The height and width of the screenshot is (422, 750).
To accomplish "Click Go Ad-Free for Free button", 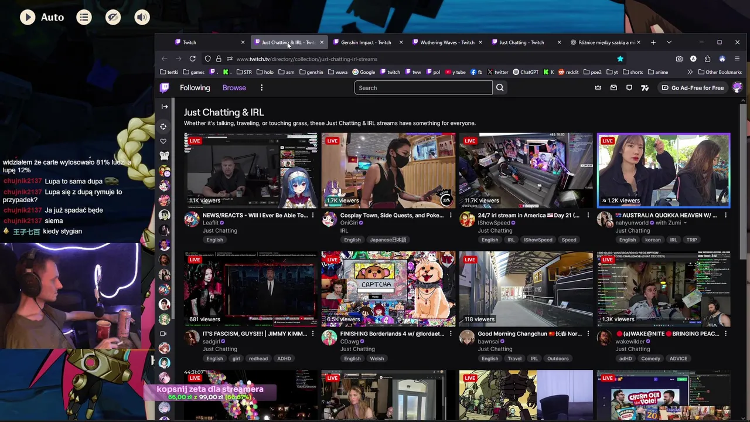I will pyautogui.click(x=693, y=88).
